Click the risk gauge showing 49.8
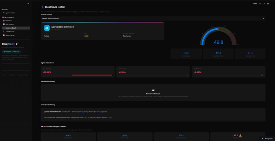The image size is (275, 141). pyautogui.click(x=218, y=36)
